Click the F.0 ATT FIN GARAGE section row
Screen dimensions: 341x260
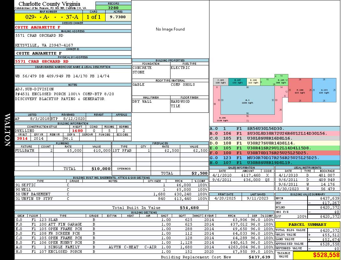pyautogui.click(x=144, y=224)
